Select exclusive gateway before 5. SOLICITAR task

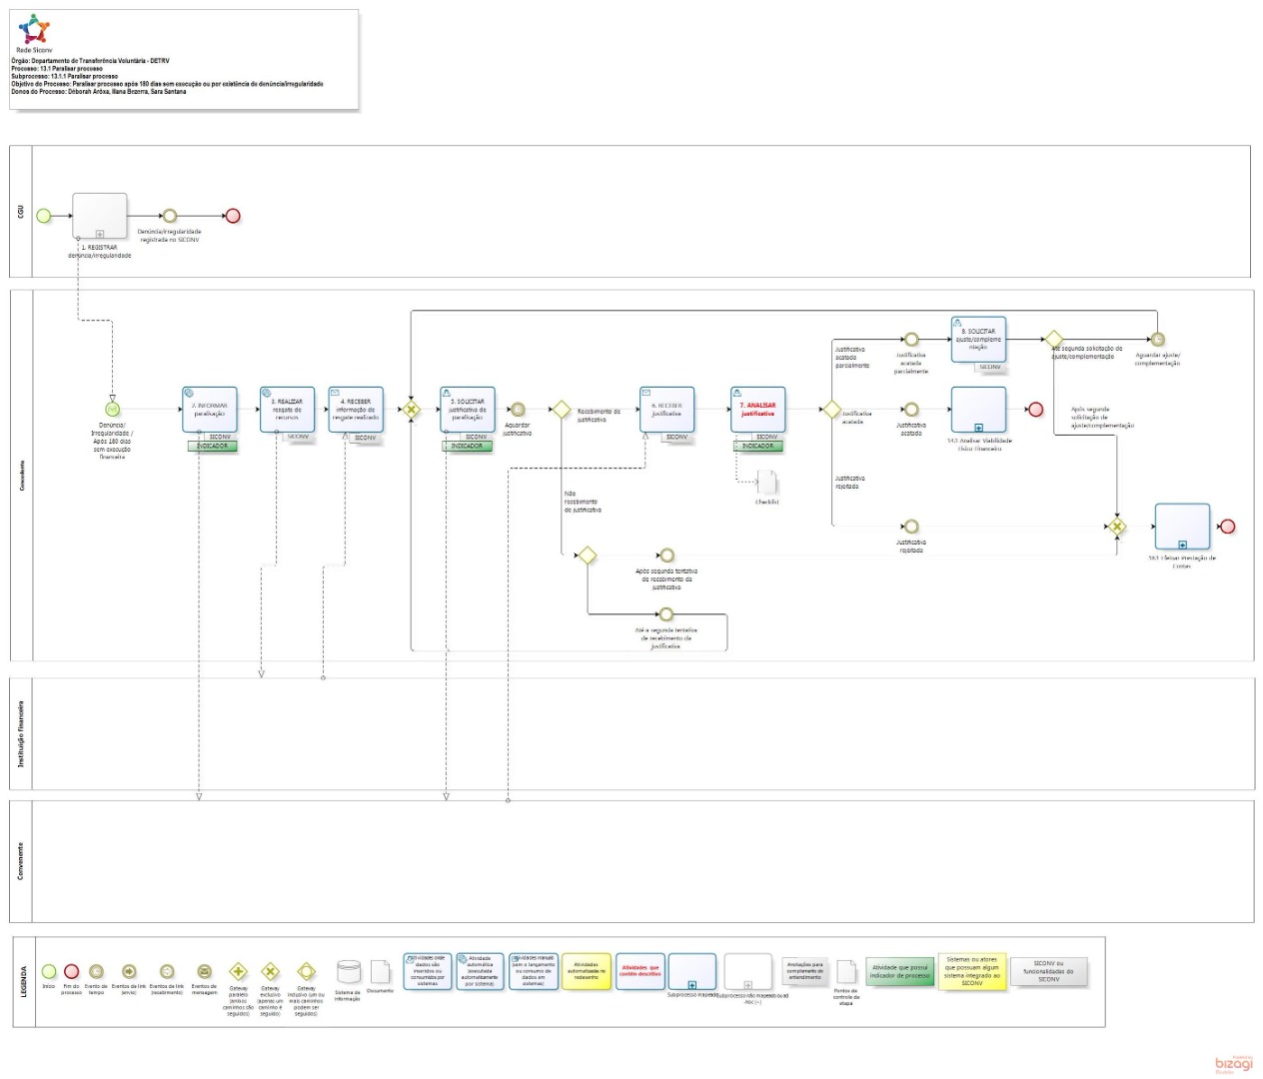click(x=410, y=410)
